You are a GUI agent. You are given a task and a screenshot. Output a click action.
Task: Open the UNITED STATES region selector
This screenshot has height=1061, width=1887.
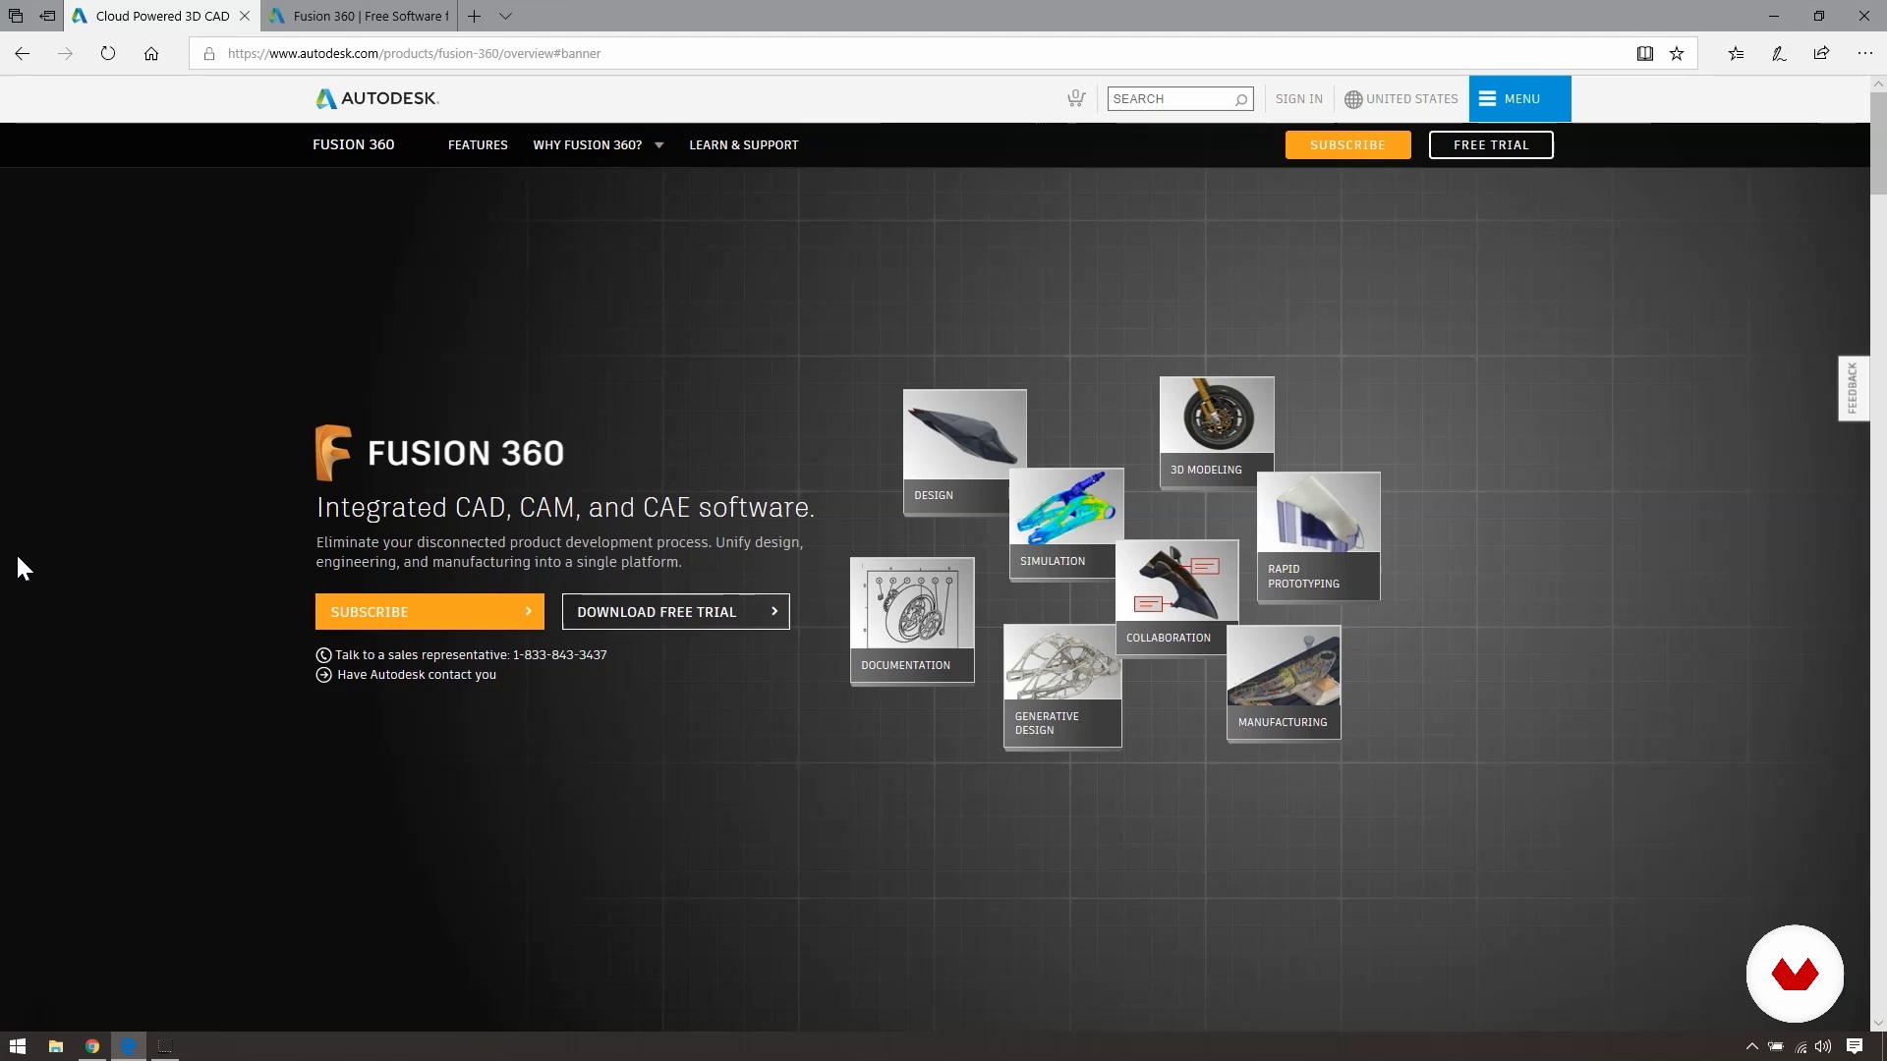click(x=1401, y=98)
